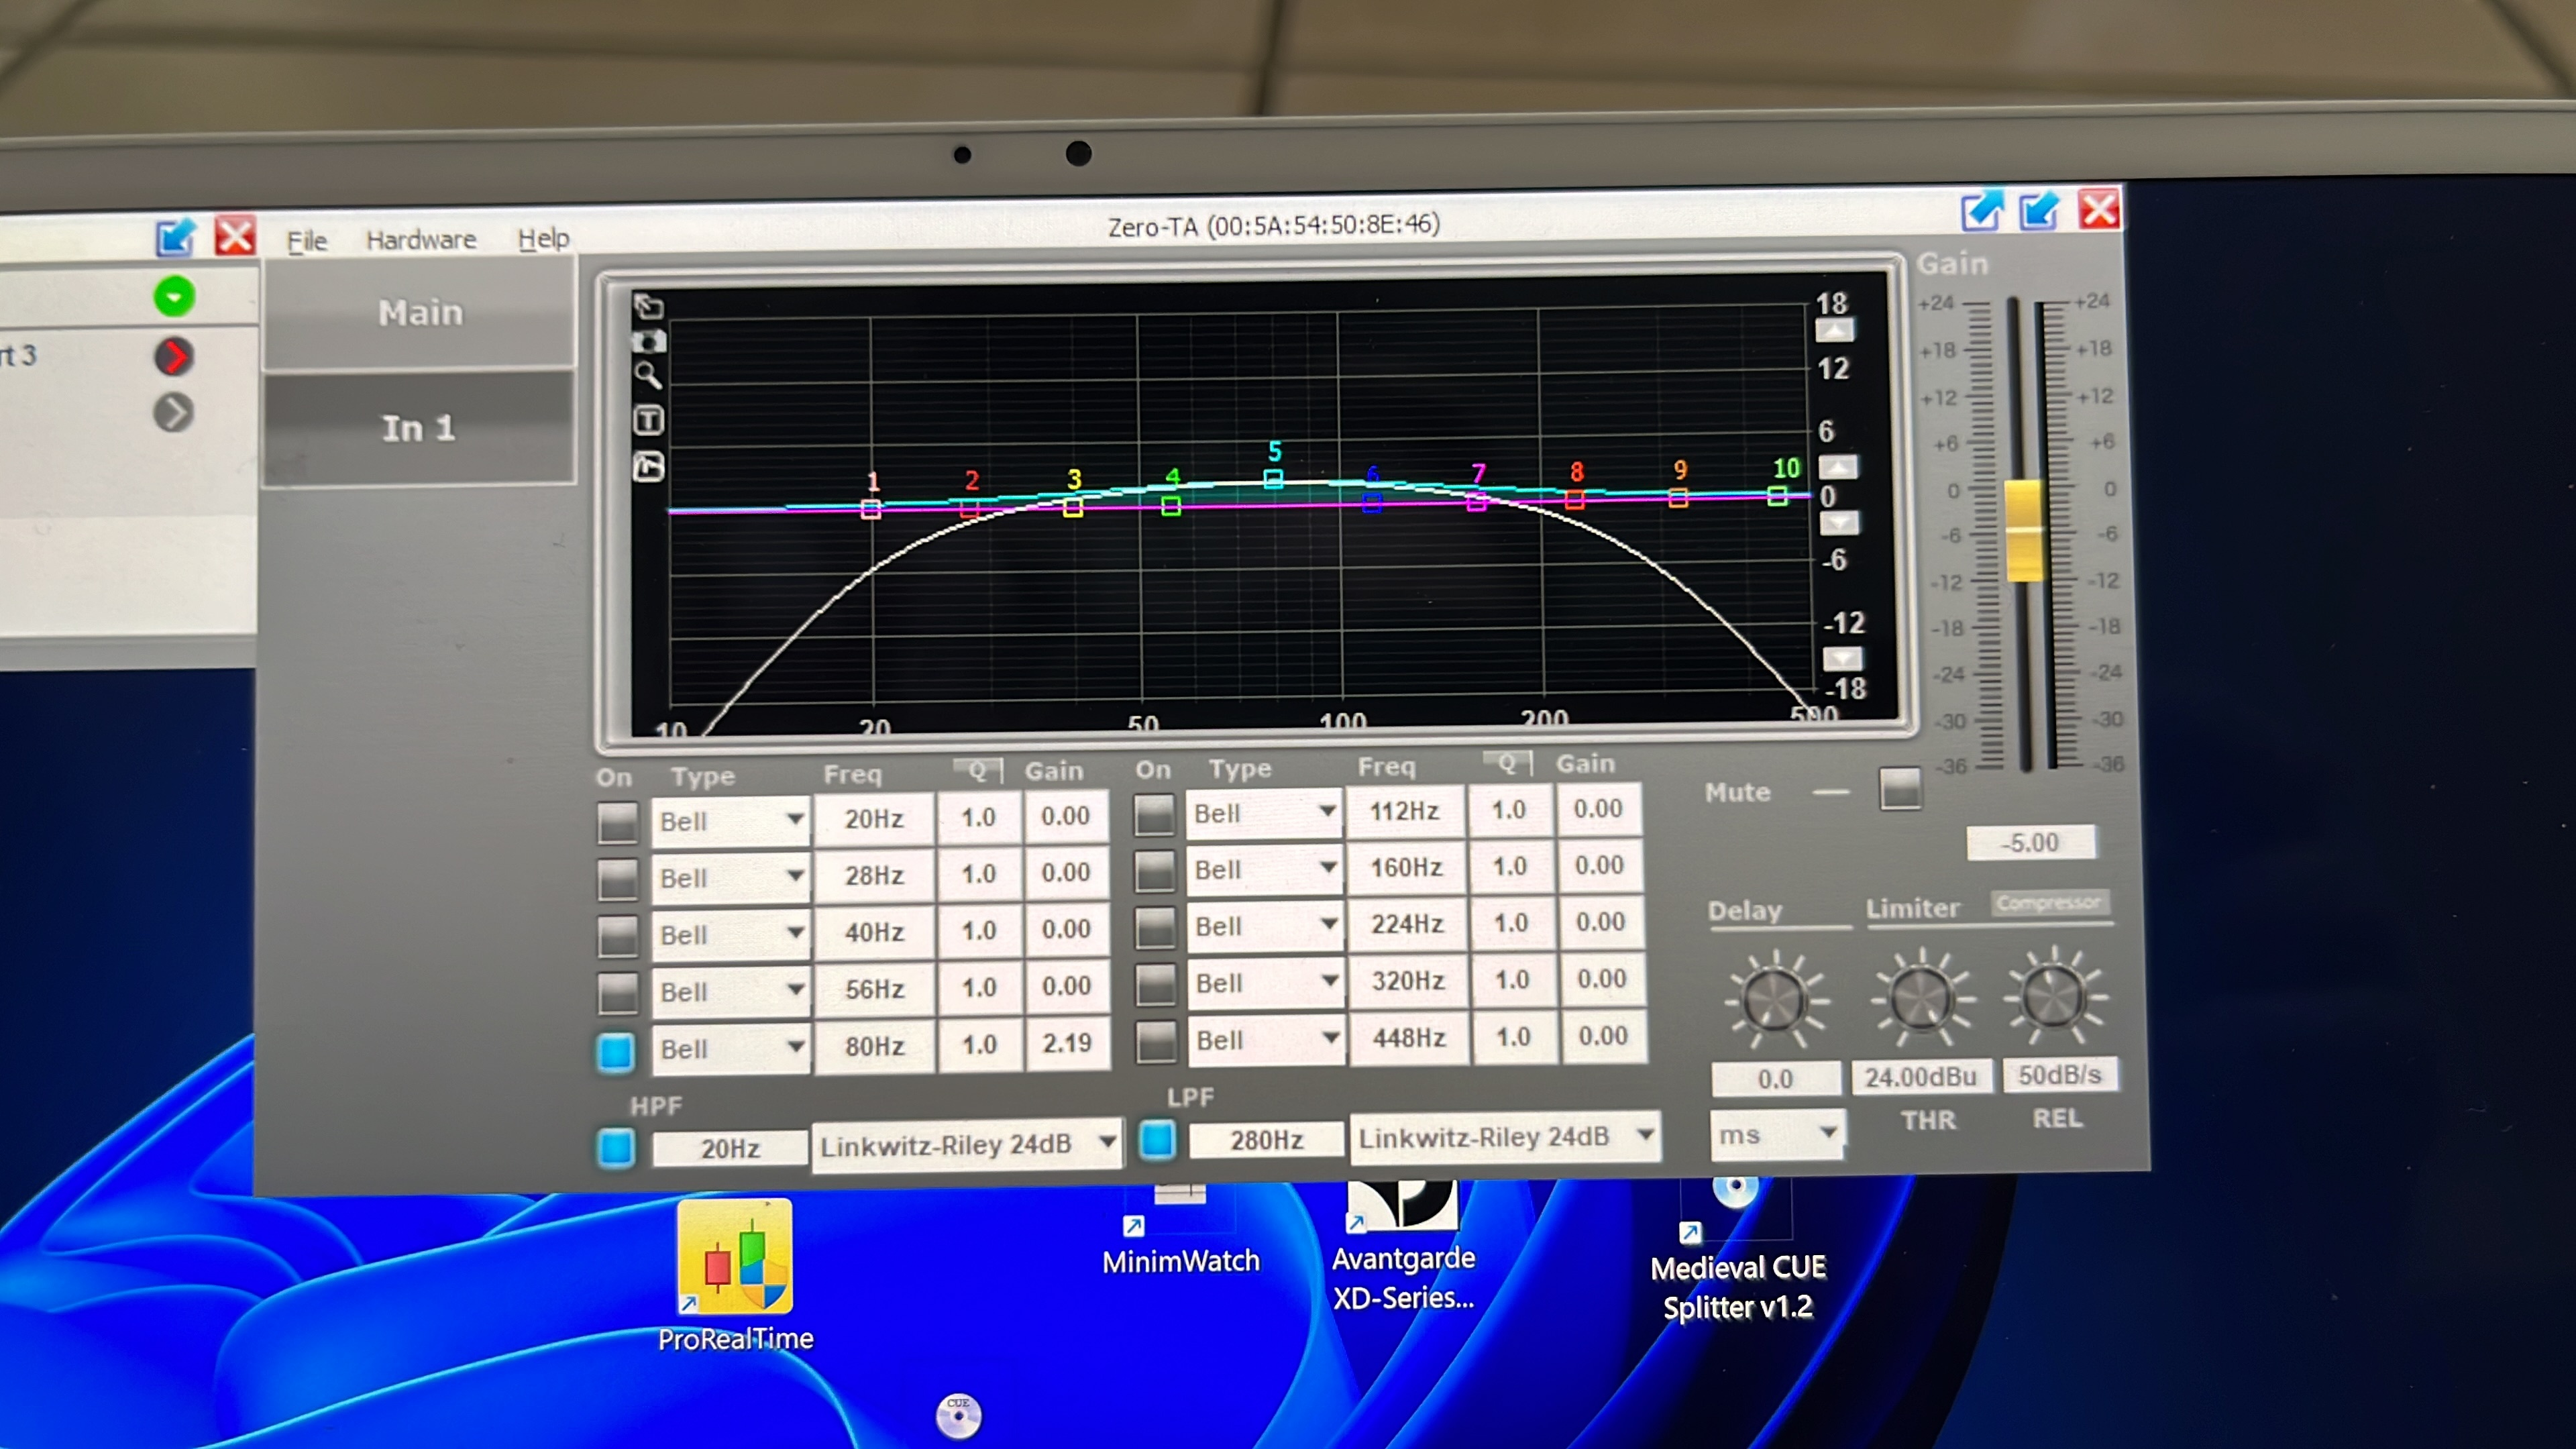Click the topmost arrow icon left of graph
2576x1449 pixels.
pyautogui.click(x=648, y=306)
